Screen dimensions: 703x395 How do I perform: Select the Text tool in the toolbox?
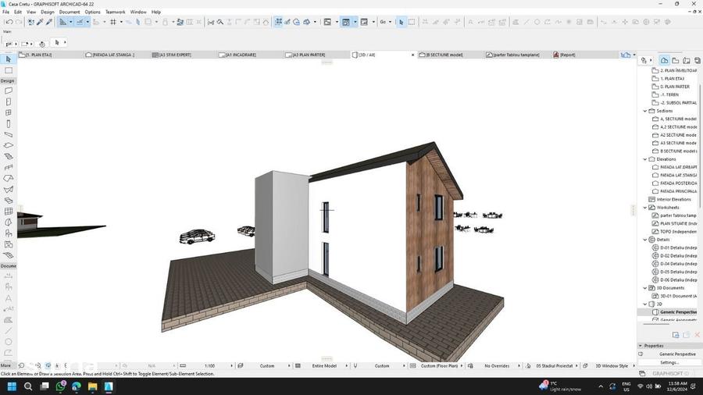(x=9, y=298)
